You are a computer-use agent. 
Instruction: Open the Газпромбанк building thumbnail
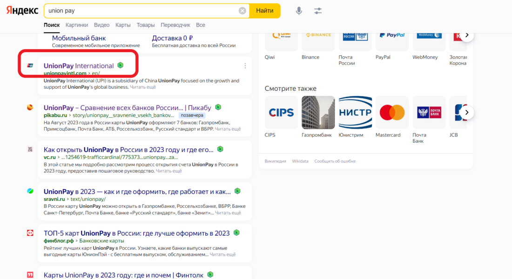pyautogui.click(x=318, y=113)
